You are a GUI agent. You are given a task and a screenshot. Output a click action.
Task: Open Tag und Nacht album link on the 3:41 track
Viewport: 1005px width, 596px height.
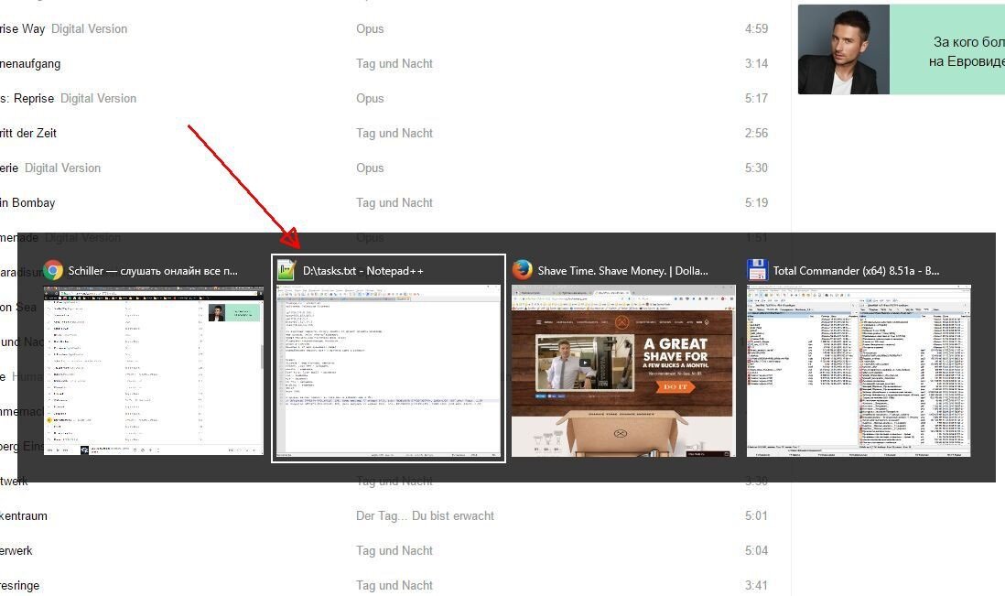point(394,585)
